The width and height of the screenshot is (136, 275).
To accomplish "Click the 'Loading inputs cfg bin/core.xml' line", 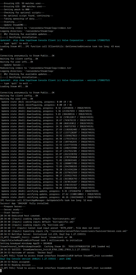I will coord(32,225).
